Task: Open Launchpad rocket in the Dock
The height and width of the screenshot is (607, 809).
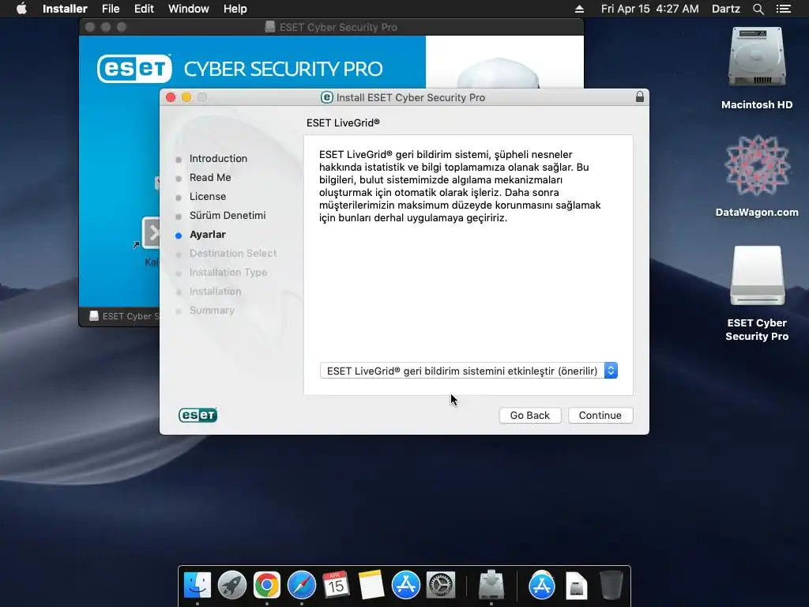Action: (x=232, y=586)
